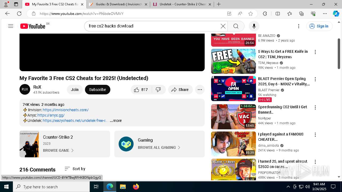This screenshot has height=192, width=342.
Task: Open RuX channel avatar
Action: tap(25, 89)
